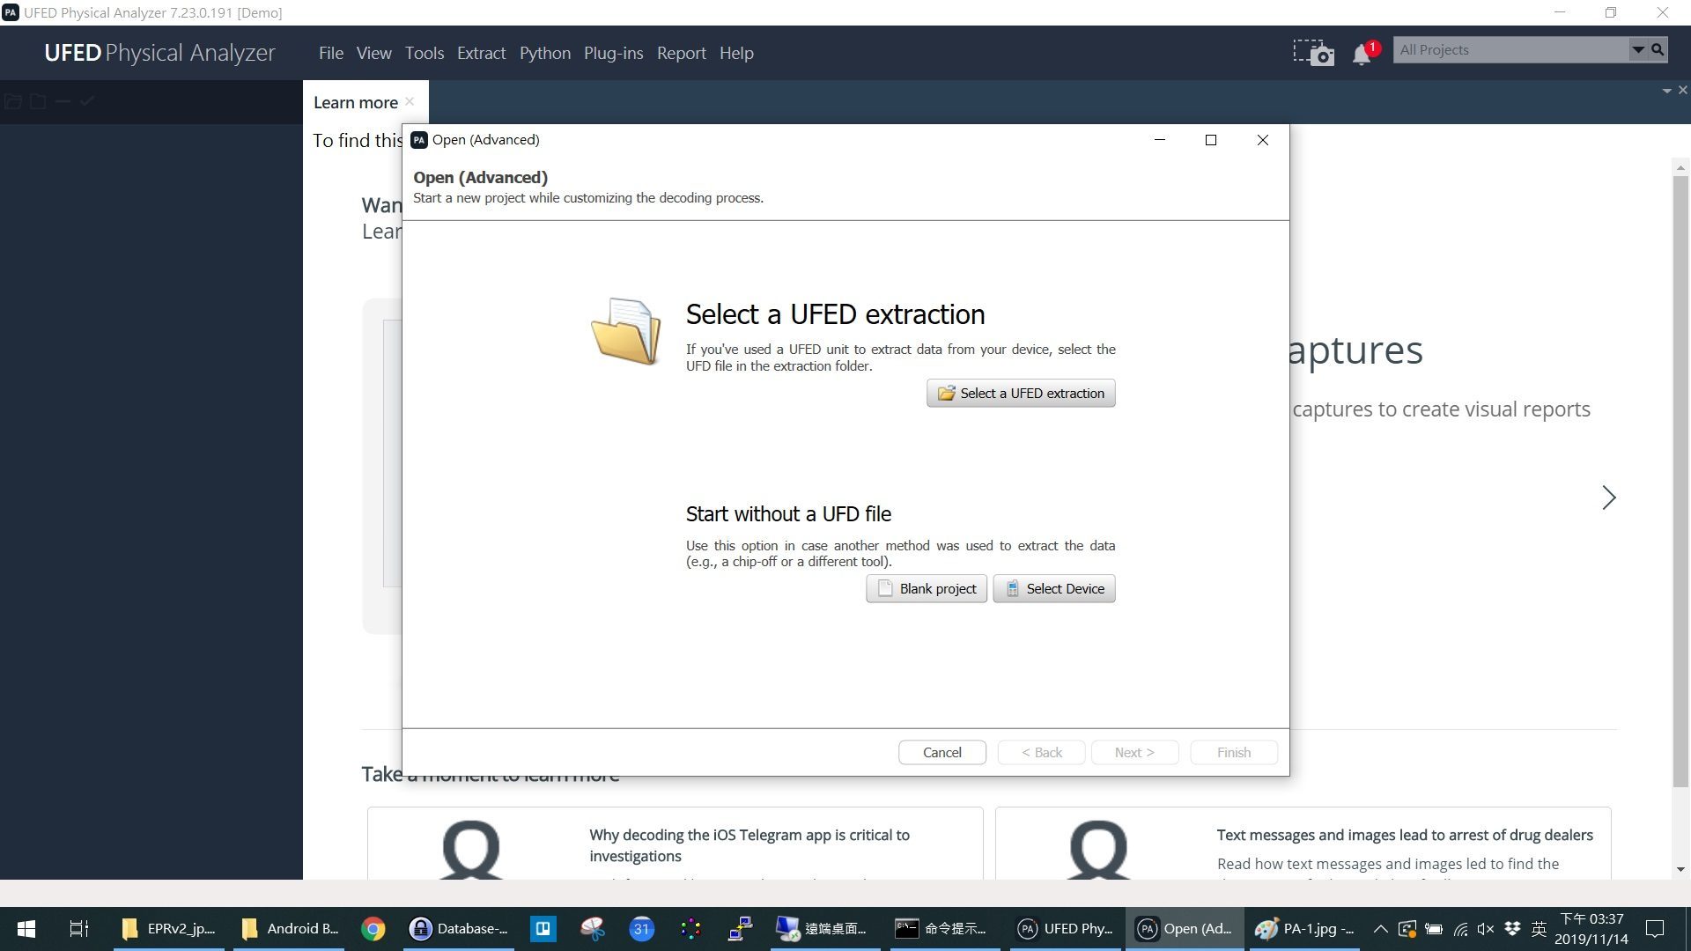Click the Wi-Fi network tray icon
This screenshot has height=951, width=1691.
click(1460, 929)
